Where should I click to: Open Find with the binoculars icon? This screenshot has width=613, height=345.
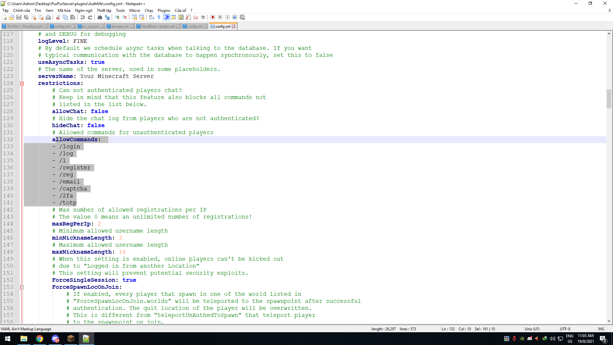pyautogui.click(x=100, y=17)
